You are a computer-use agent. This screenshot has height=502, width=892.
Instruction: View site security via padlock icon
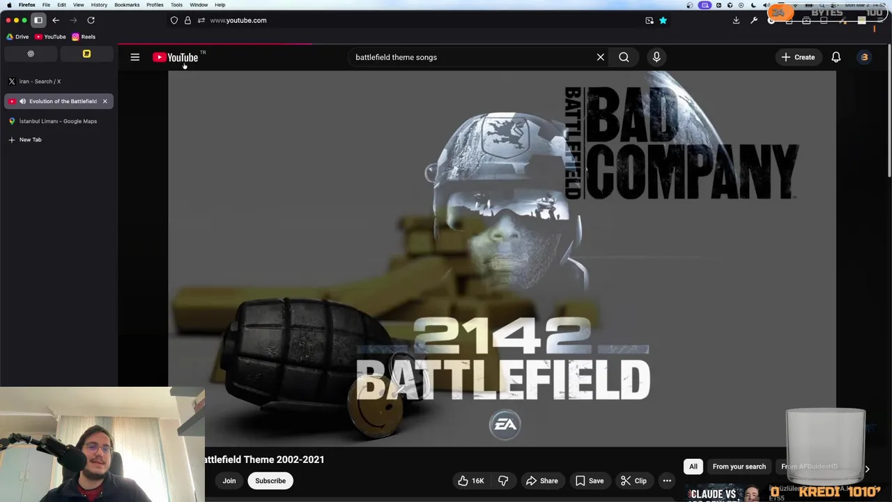point(187,20)
